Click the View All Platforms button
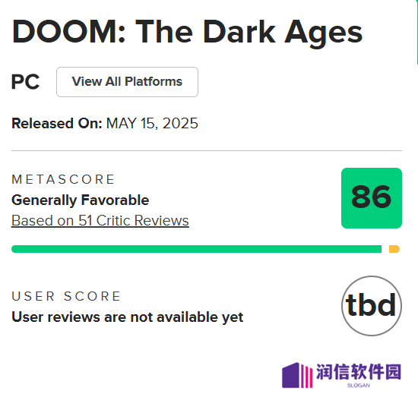The image size is (418, 394). (x=127, y=82)
